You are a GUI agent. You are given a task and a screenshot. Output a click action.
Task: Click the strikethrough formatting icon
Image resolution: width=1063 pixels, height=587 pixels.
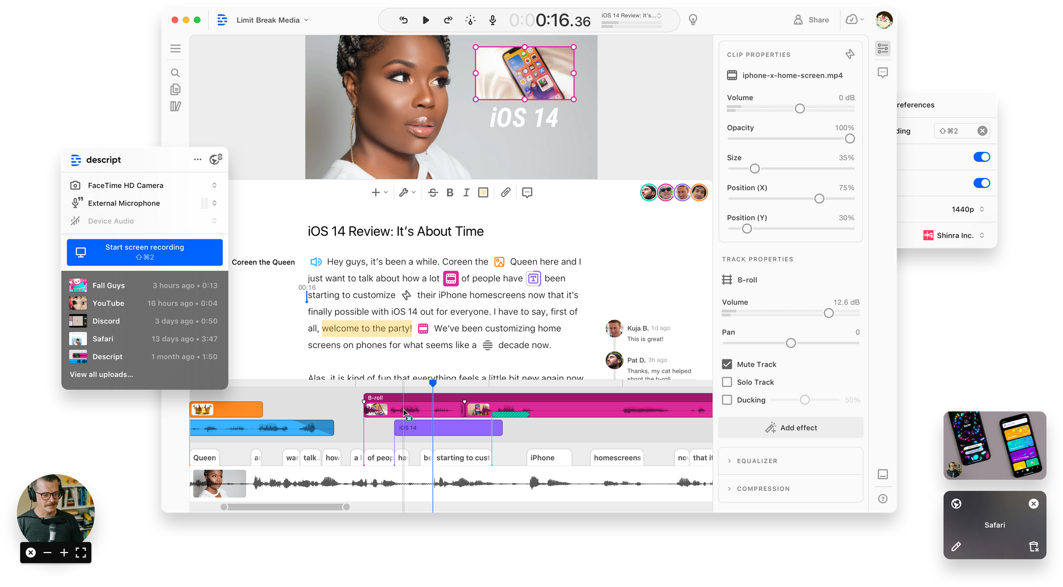(433, 193)
